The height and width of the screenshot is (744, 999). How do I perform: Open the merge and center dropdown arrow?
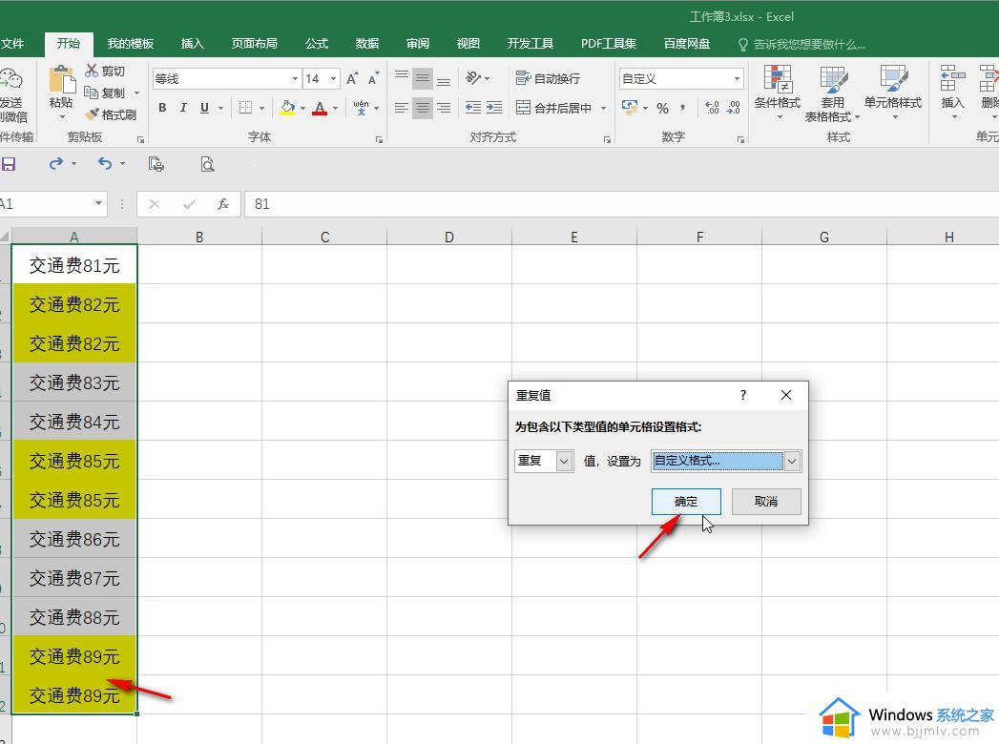click(x=603, y=109)
